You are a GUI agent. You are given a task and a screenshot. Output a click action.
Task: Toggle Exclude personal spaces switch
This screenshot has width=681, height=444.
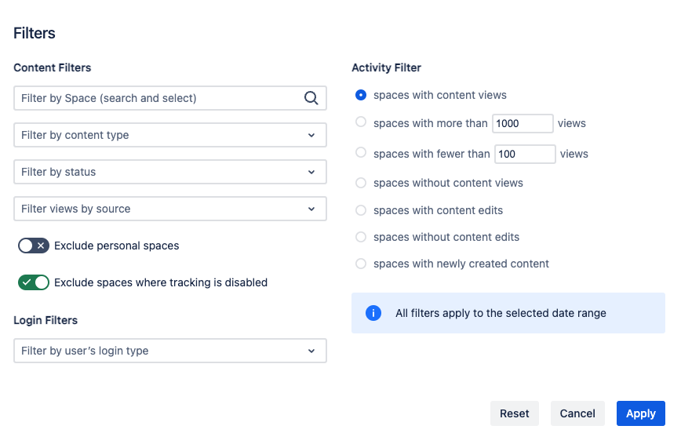tap(34, 246)
